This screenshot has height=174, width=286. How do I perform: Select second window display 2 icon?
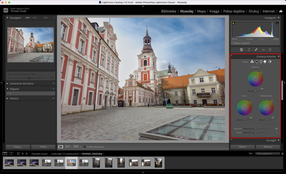tap(11, 154)
